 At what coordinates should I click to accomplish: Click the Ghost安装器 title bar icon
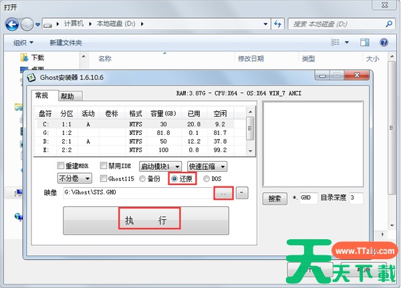pos(31,78)
